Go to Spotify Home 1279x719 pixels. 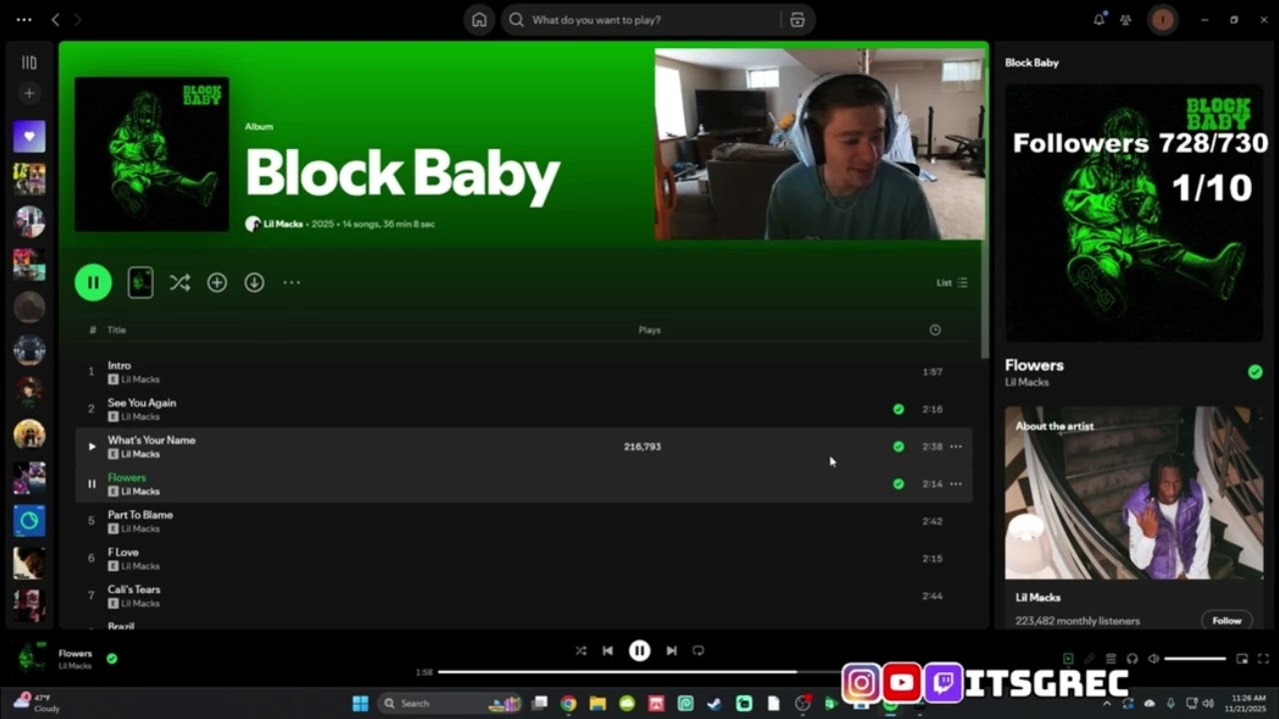pos(480,20)
